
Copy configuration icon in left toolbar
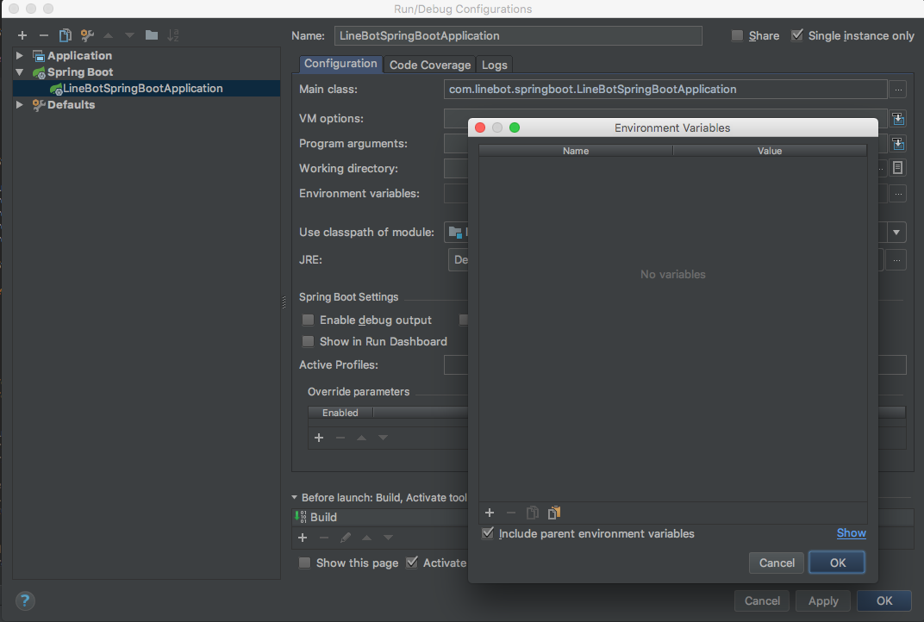65,35
